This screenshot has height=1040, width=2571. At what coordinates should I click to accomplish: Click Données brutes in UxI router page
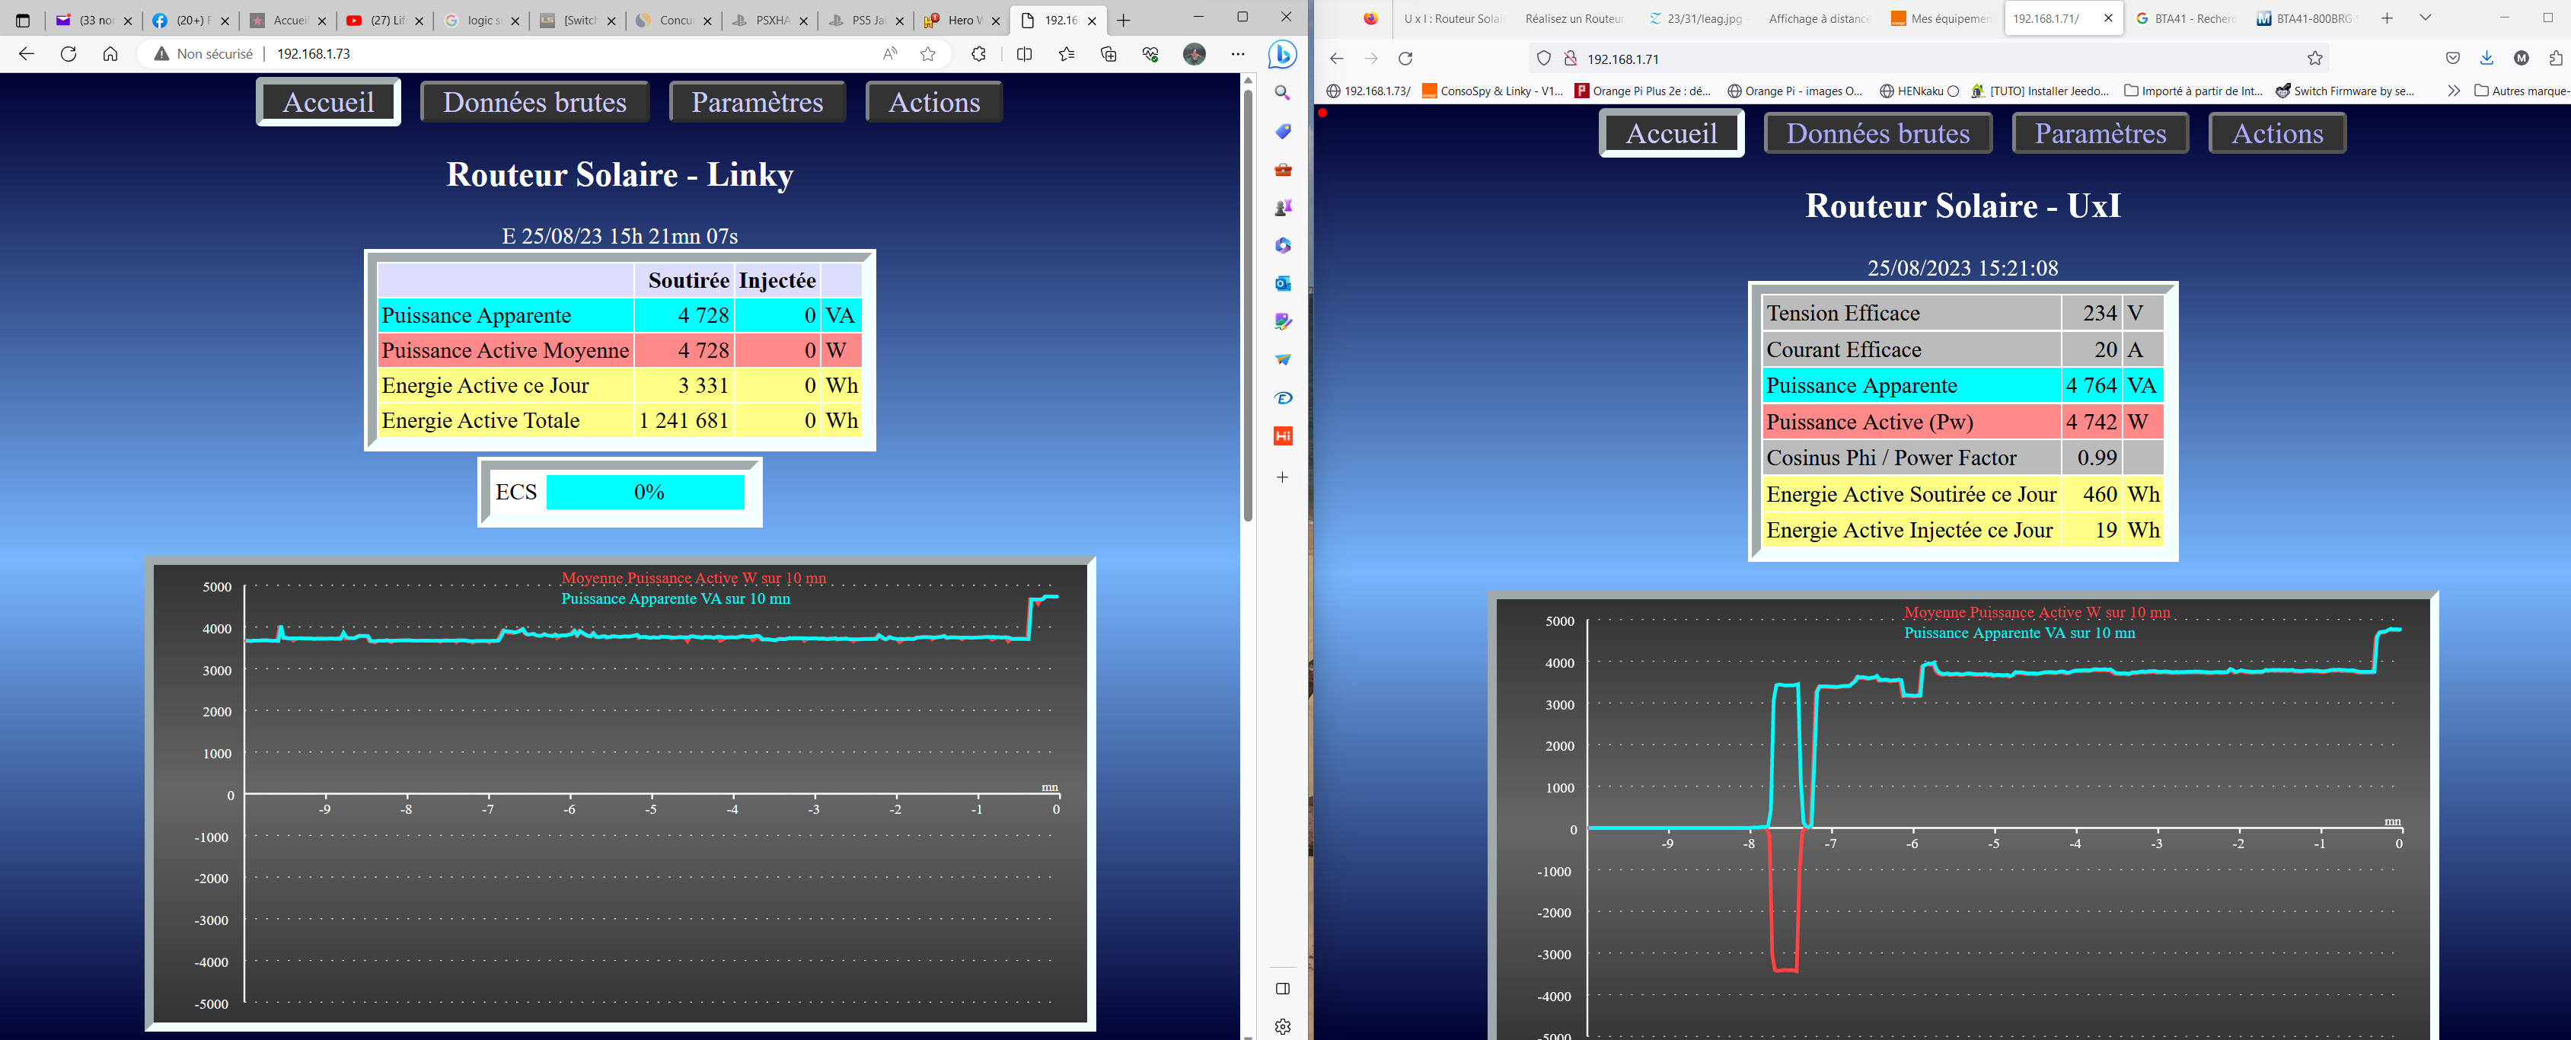(1877, 134)
